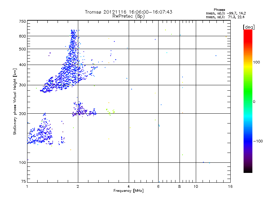The width and height of the screenshot is (271, 203).
Task: Click the yellow-green echo points near 200 km
Action: [x=110, y=112]
